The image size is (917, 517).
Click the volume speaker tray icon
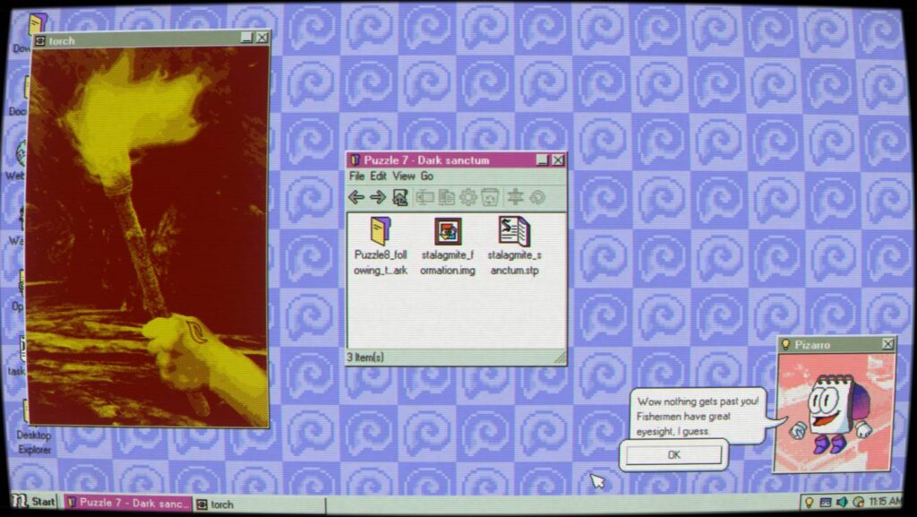[842, 502]
